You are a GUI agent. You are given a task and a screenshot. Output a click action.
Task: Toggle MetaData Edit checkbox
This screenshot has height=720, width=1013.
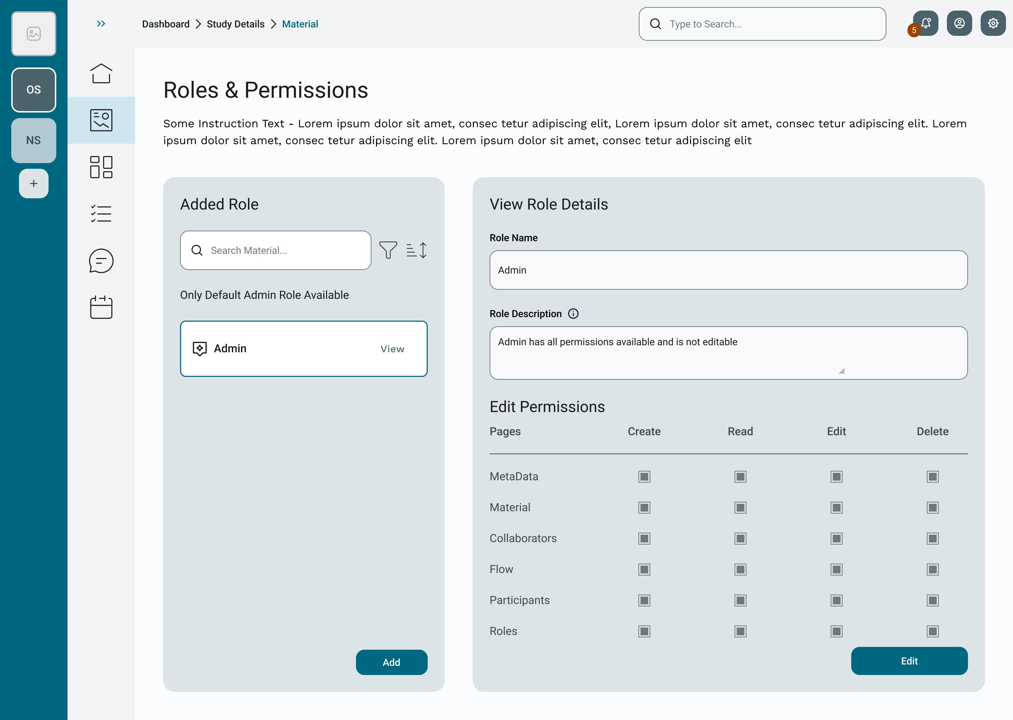click(x=836, y=477)
